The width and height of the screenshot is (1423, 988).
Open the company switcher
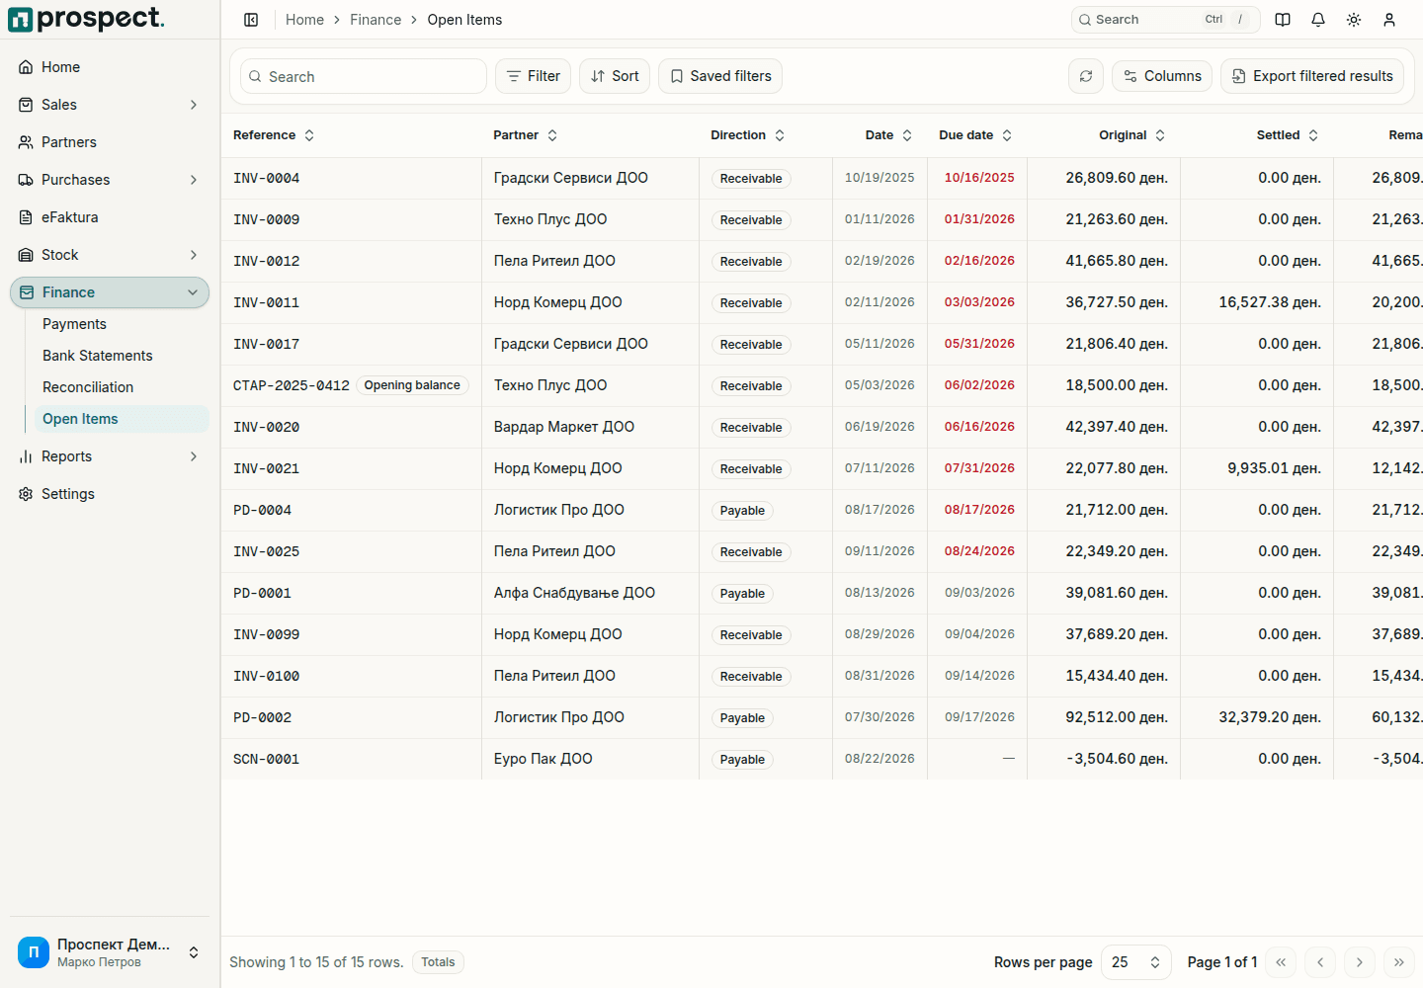110,952
